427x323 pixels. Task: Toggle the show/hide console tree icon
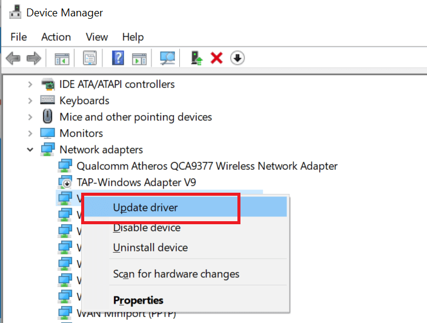[62, 58]
